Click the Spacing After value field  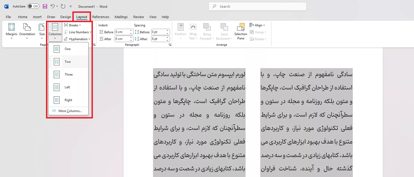158,39
